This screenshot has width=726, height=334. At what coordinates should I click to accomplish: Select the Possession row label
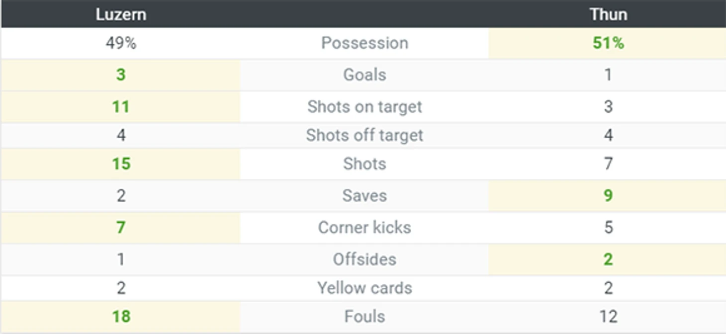pos(364,43)
